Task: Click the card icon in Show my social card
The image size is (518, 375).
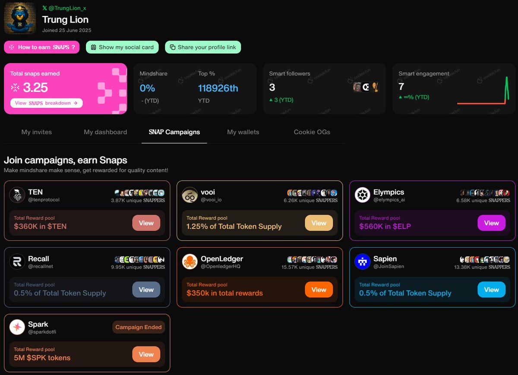Action: coord(93,47)
